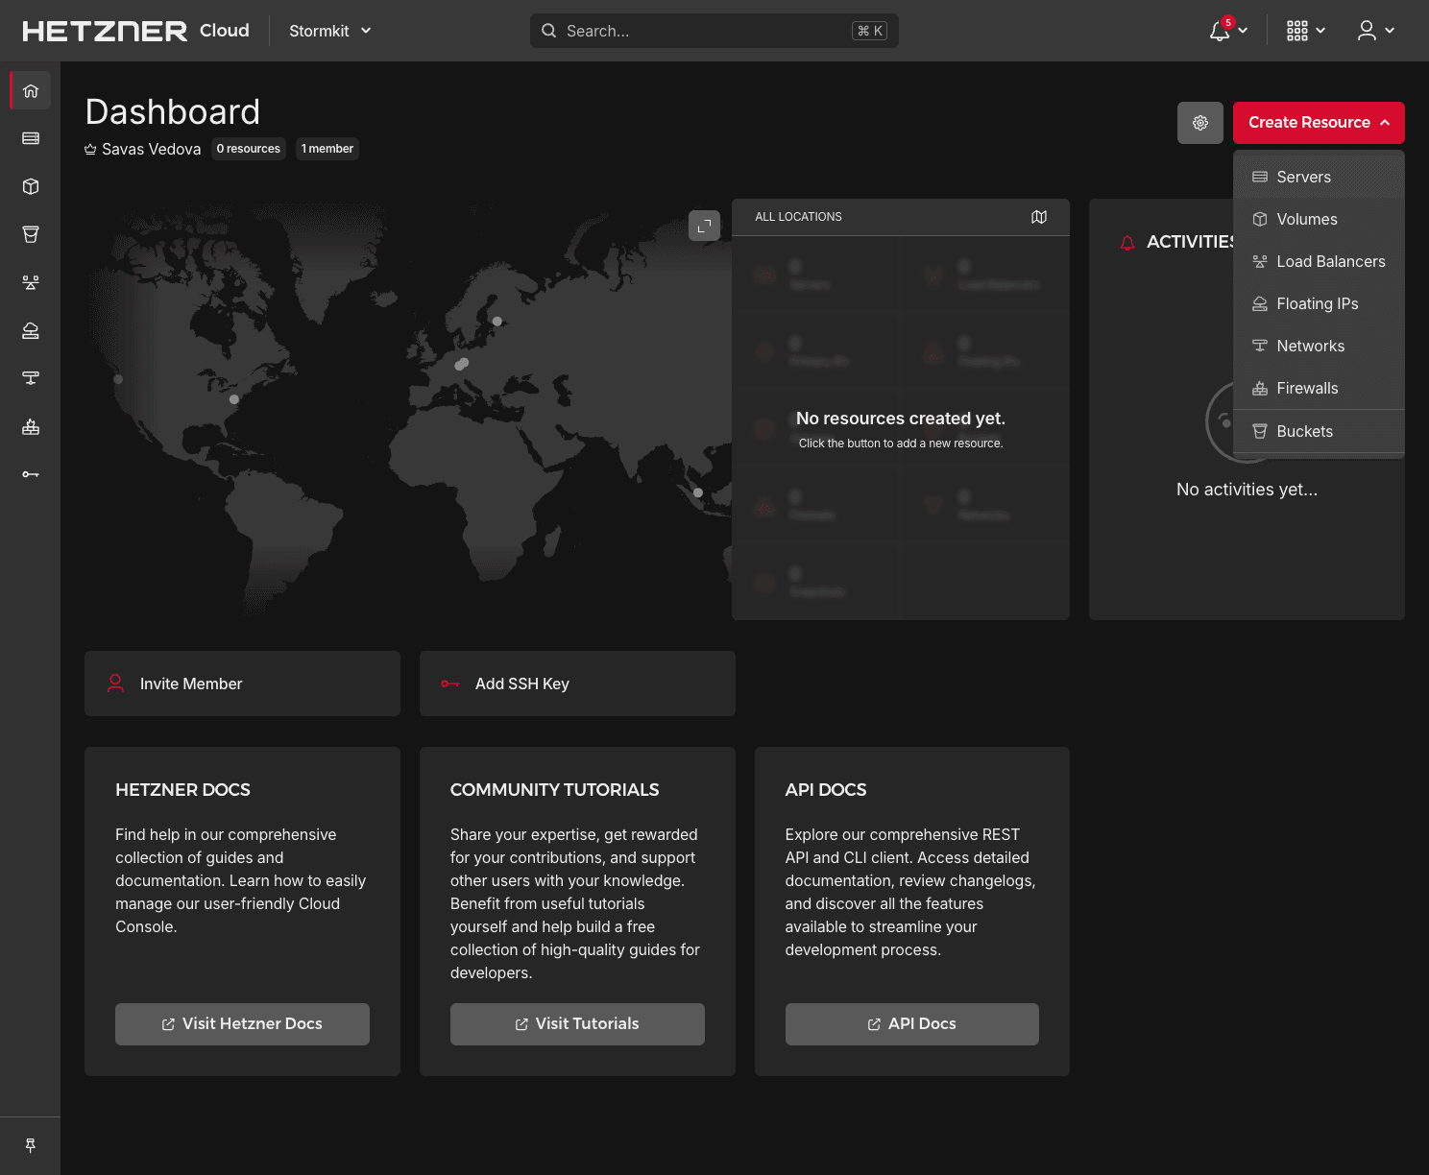Open the dashboard settings gear
Screen dimensions: 1429x1175
(1199, 123)
